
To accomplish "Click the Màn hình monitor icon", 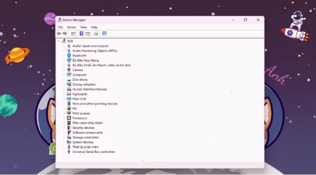I will click(x=69, y=99).
